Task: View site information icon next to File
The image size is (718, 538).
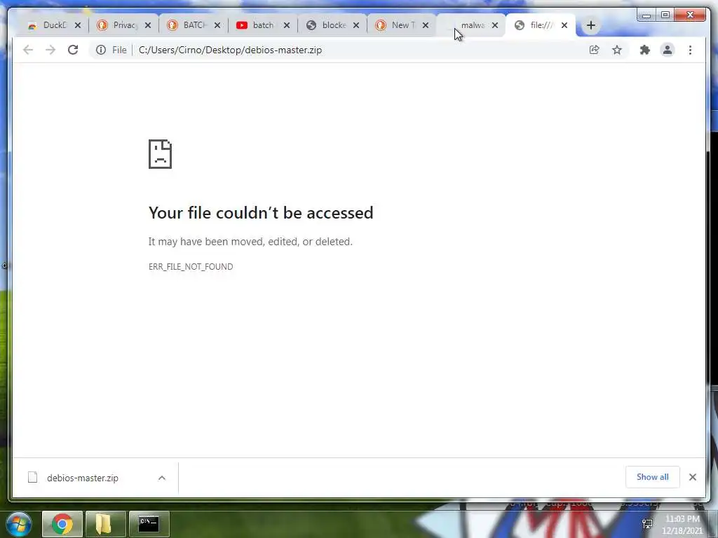Action: tap(101, 50)
